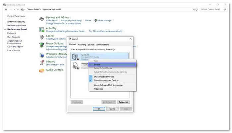The image size is (232, 133).
Task: Select the Speakers device icon
Action: (x=76, y=57)
